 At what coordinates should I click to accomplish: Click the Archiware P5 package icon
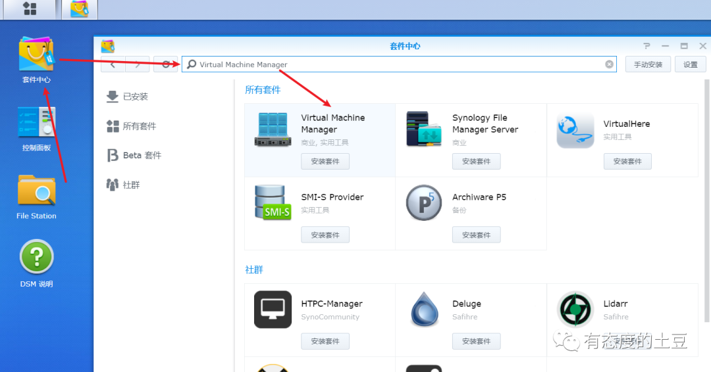point(424,202)
